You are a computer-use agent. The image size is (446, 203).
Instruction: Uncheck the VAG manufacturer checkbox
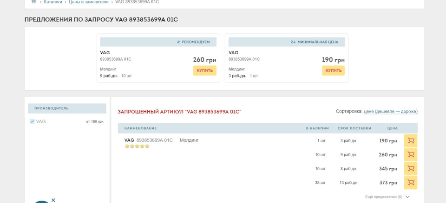(x=32, y=121)
